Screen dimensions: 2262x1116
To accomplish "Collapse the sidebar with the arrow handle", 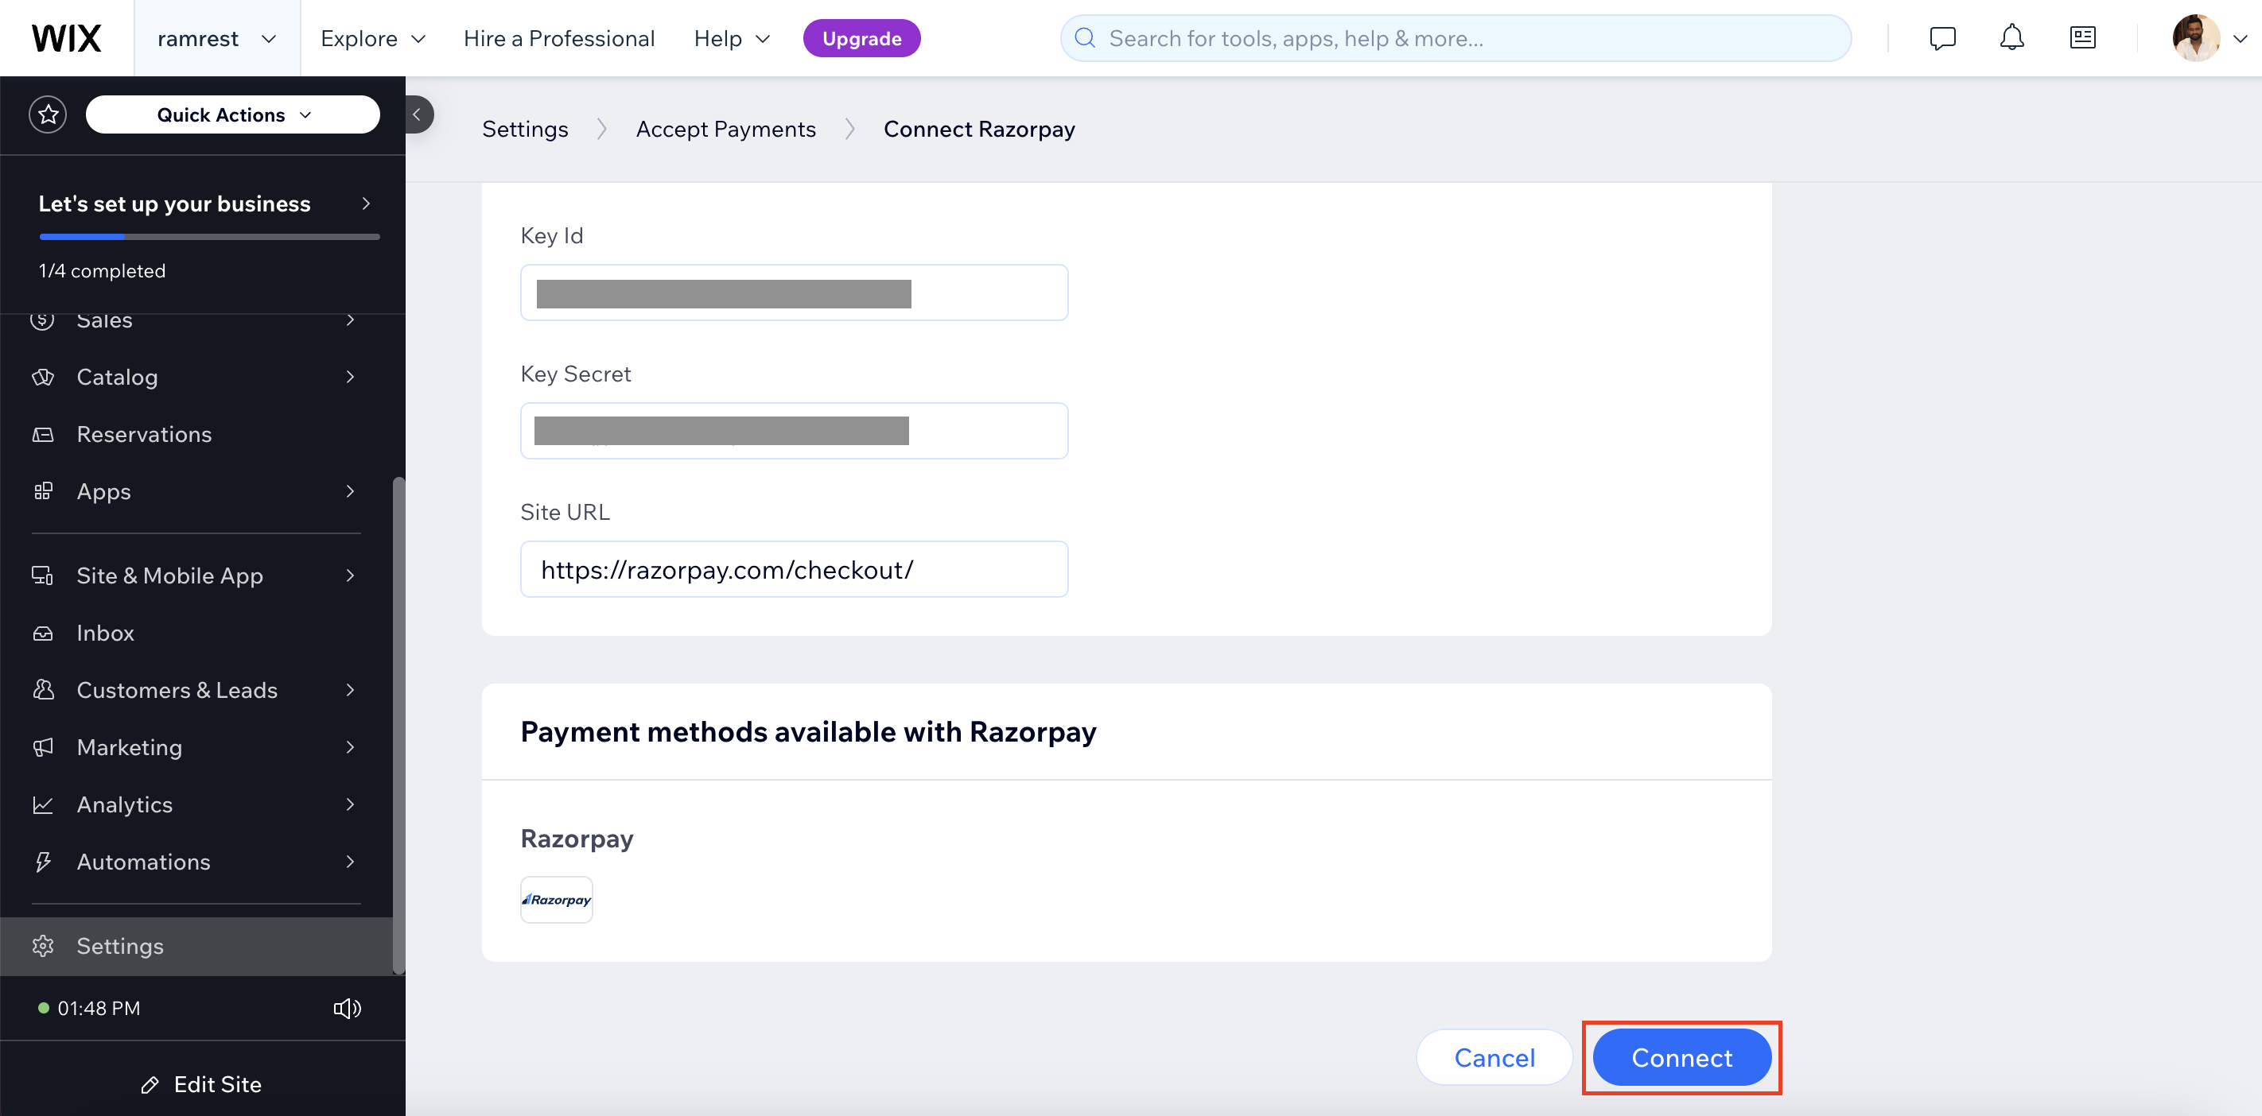I will [418, 115].
